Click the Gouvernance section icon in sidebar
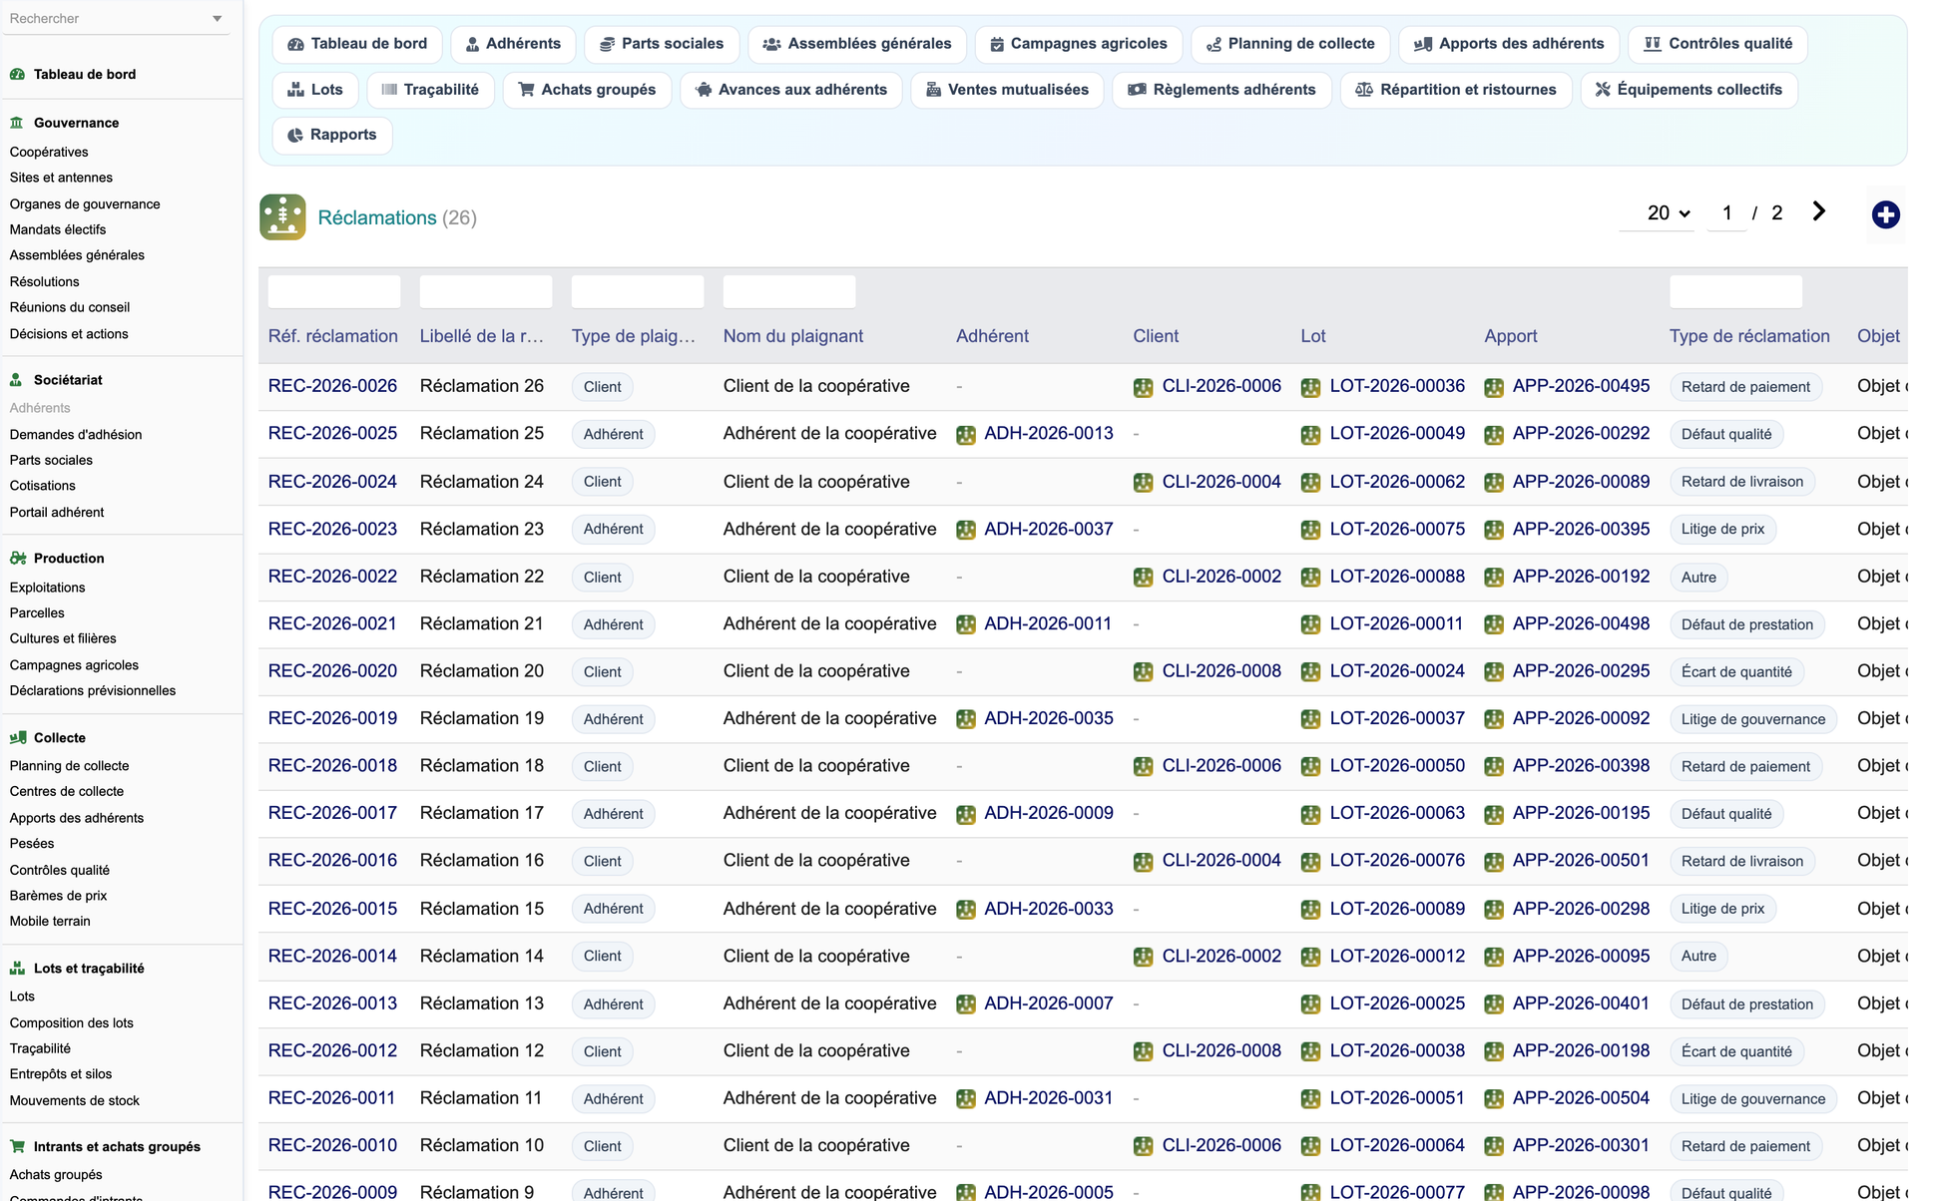The height and width of the screenshot is (1201, 1942). pyautogui.click(x=17, y=123)
